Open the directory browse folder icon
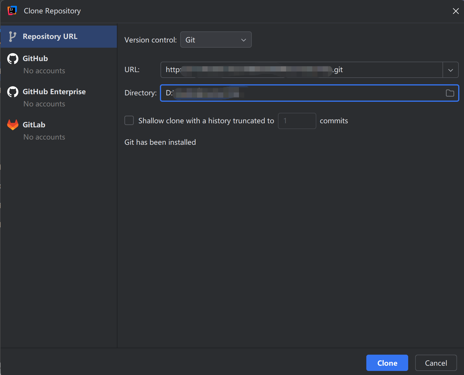Screen dimensions: 464x375 coord(450,93)
